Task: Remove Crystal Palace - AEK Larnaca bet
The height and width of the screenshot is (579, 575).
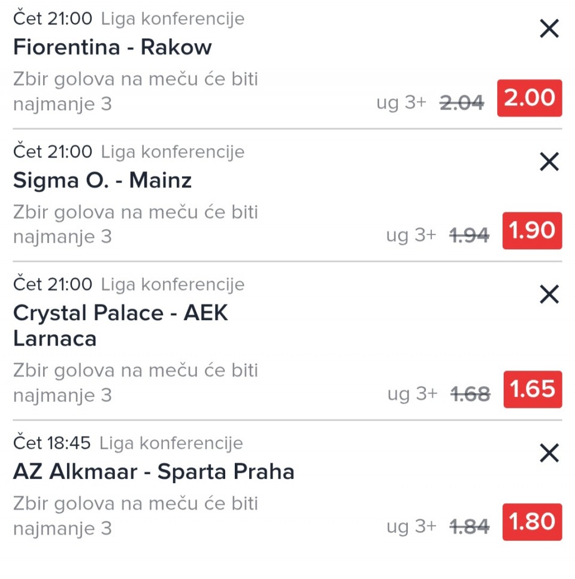Action: click(x=549, y=294)
